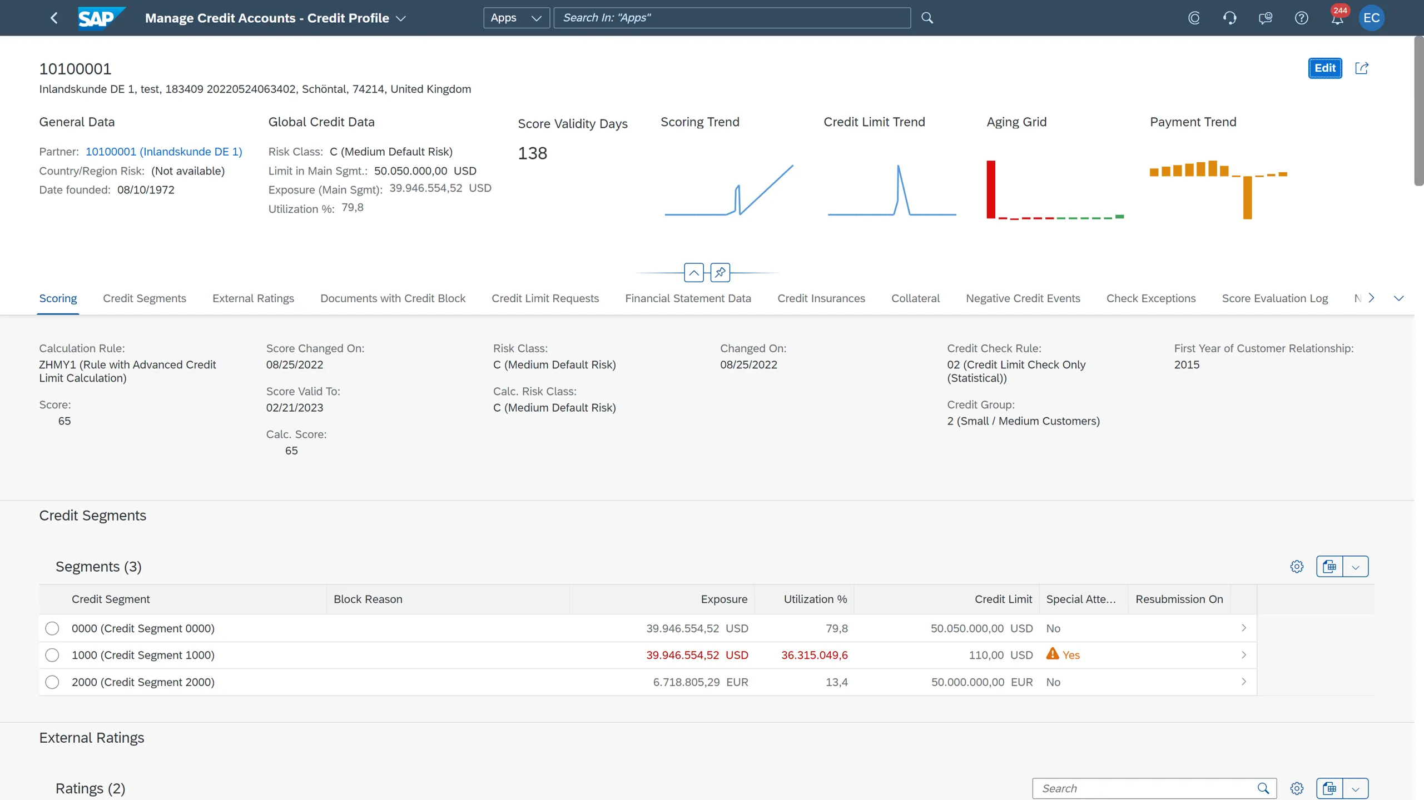
Task: Click the Edit button
Action: tap(1325, 68)
